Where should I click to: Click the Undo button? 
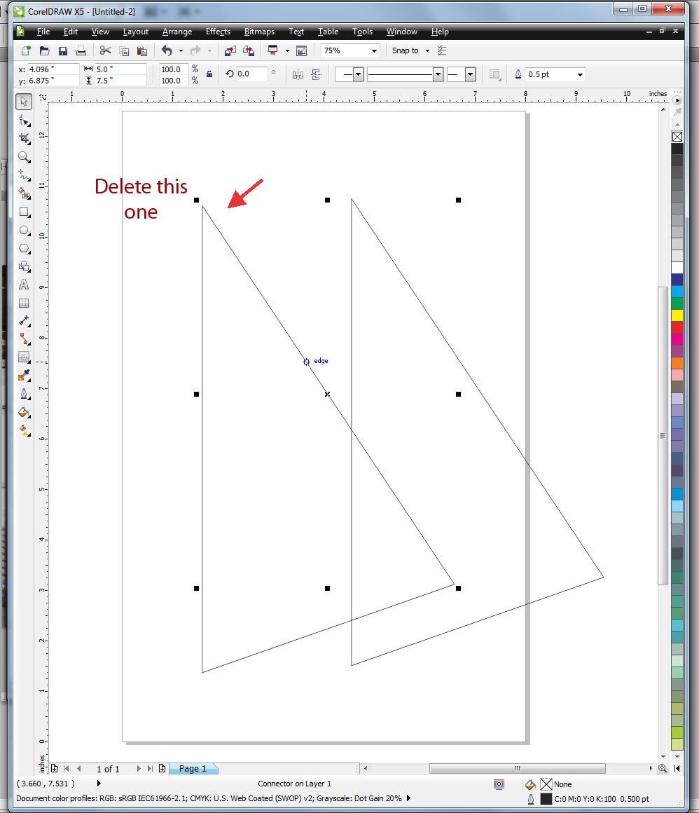coord(168,50)
